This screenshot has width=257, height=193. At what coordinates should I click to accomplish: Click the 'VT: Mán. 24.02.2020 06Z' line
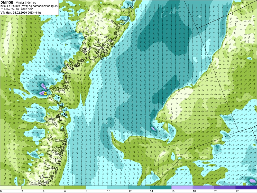(x=16, y=13)
